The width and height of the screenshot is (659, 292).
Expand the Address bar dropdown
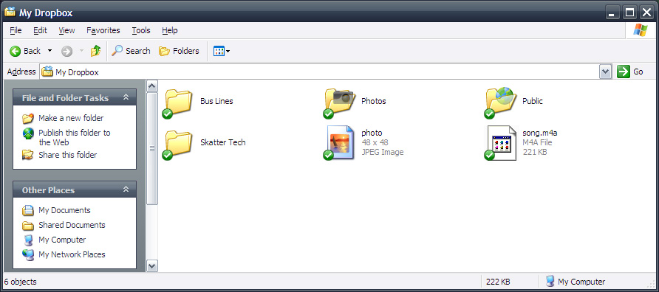pyautogui.click(x=605, y=72)
